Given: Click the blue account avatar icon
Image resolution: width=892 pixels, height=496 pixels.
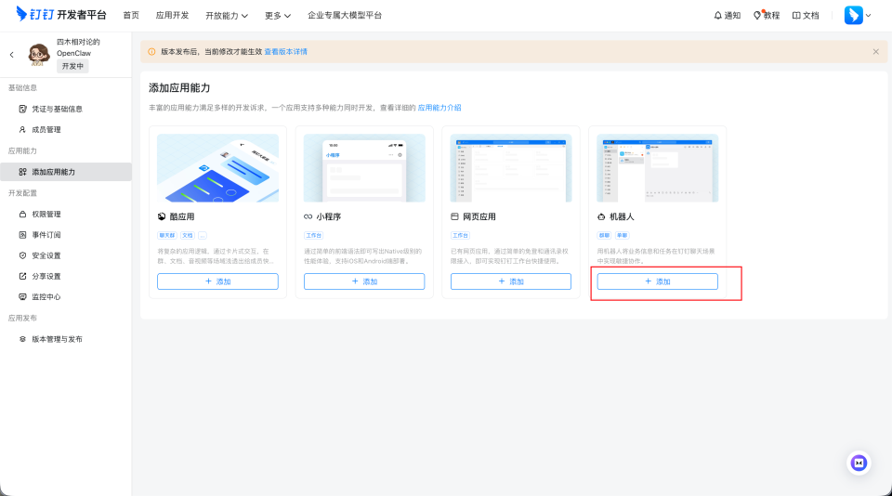Looking at the screenshot, I should pyautogui.click(x=853, y=16).
